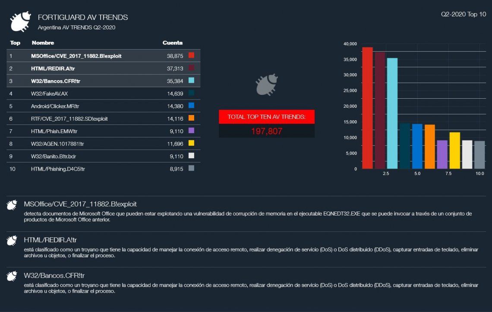Viewport: 492px width, 312px height.
Task: Click the TOTAL TOP TEN AV TRENDS banner
Action: (x=266, y=117)
